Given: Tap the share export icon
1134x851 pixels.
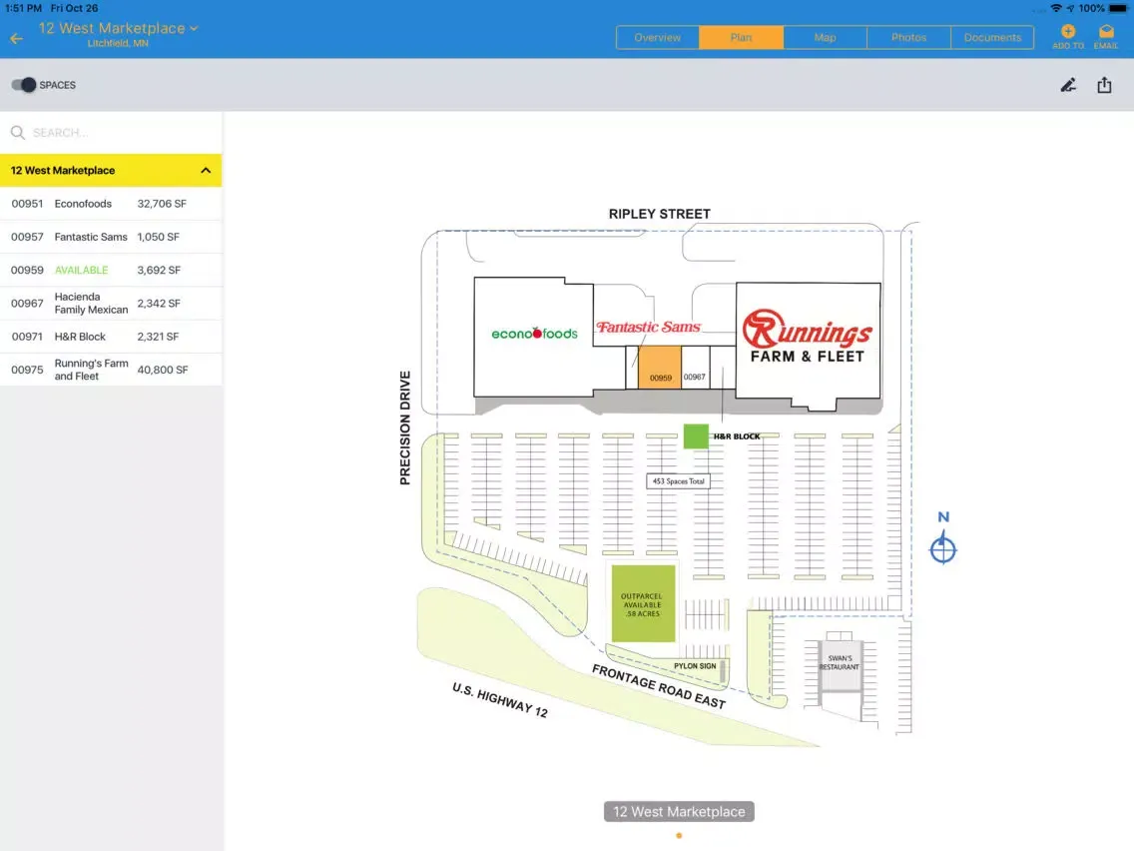Looking at the screenshot, I should tap(1104, 85).
